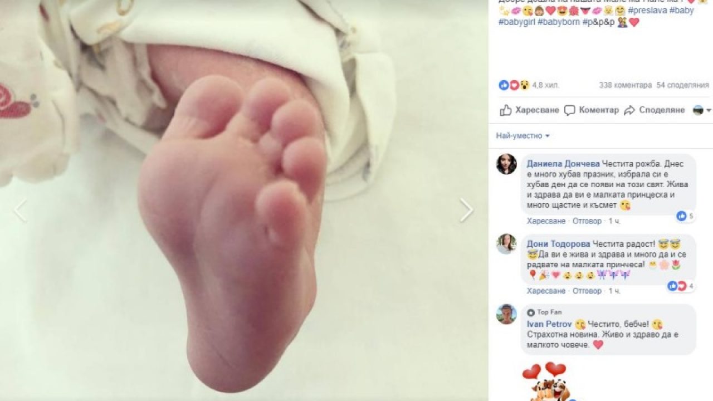The width and height of the screenshot is (713, 401).
Task: Click the left arrow for the previous photo
Action: coord(20,211)
